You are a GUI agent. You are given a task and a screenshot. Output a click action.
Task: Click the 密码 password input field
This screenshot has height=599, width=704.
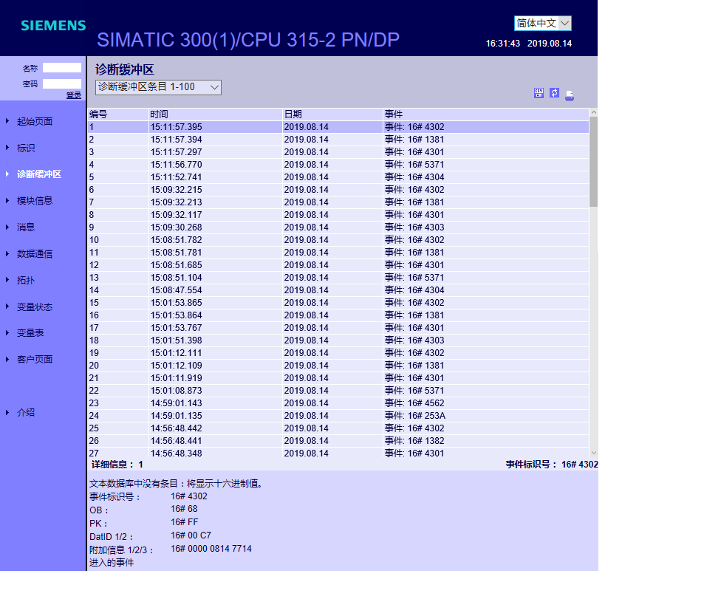(x=62, y=83)
